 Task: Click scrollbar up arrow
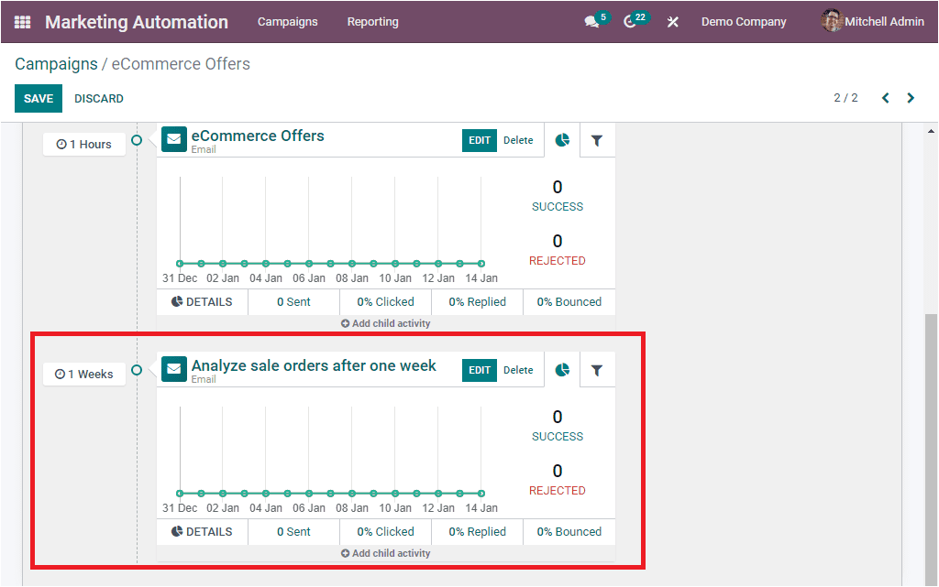931,131
